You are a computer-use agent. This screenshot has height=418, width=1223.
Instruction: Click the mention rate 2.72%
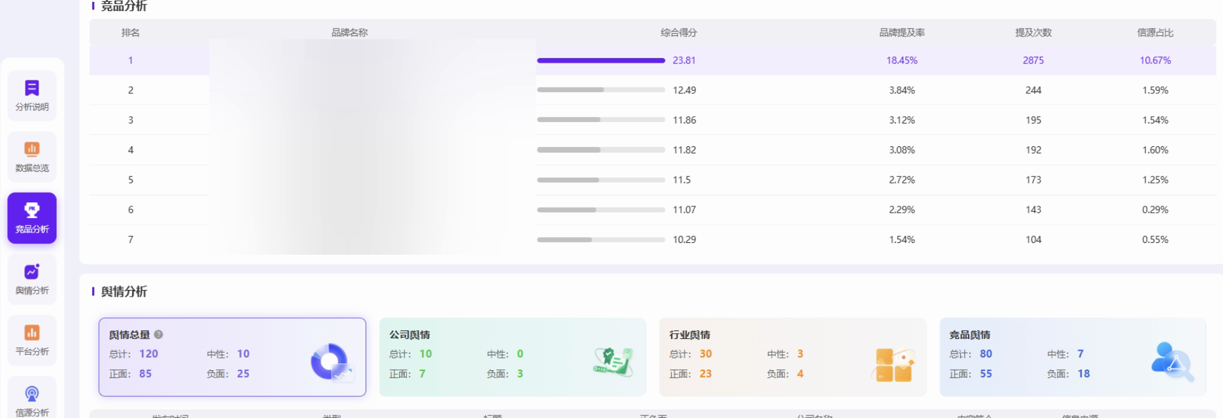pos(902,180)
